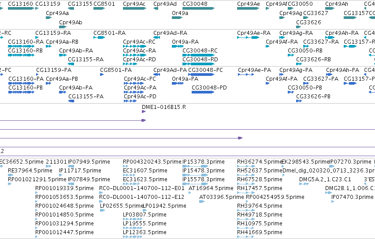Select the DME1-016B15.R feature
The width and height of the screenshot is (375, 239).
coord(144,112)
